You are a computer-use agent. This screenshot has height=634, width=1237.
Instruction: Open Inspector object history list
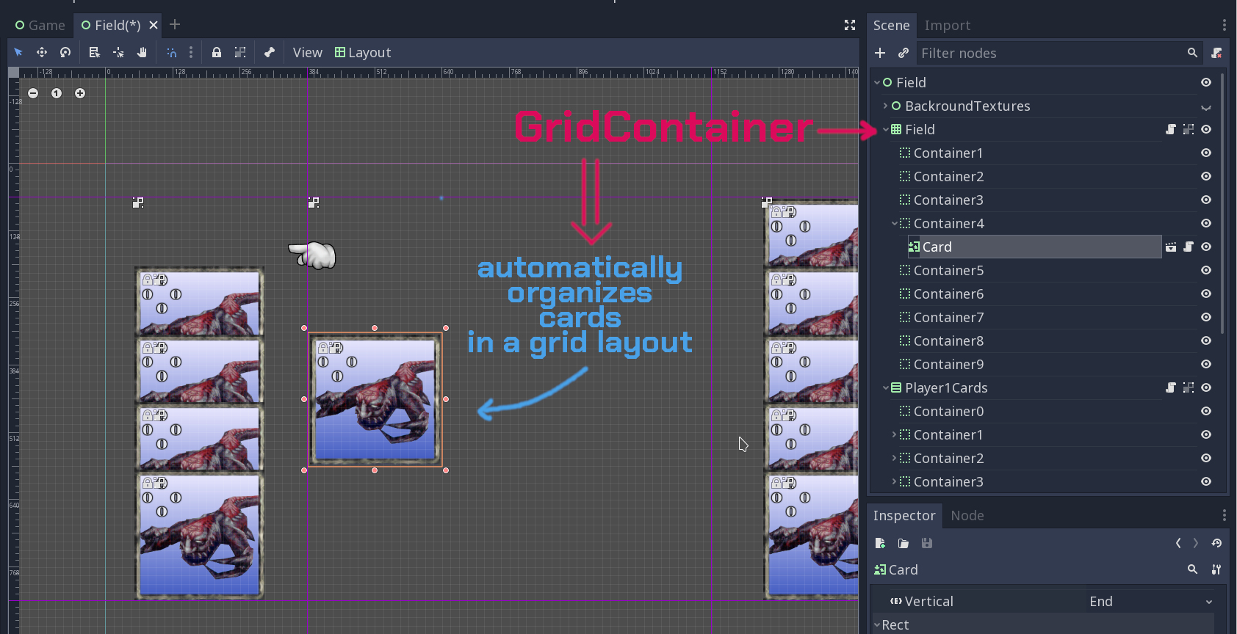pyautogui.click(x=1216, y=543)
